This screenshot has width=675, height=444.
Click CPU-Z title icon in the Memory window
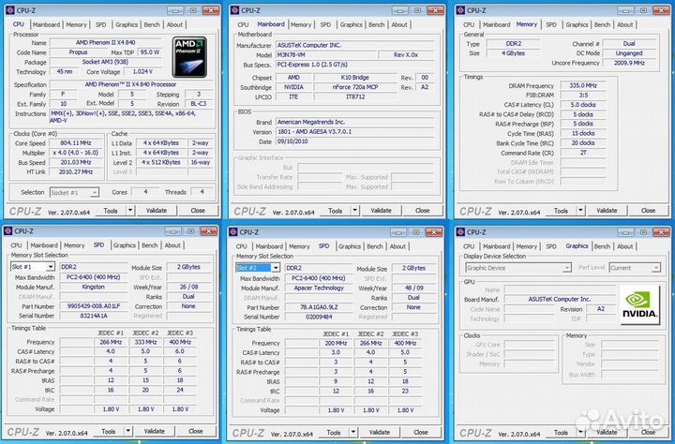(x=460, y=10)
